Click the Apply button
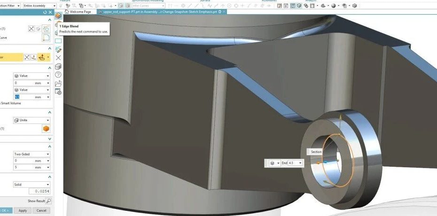The height and width of the screenshot is (216, 437). (x=23, y=211)
